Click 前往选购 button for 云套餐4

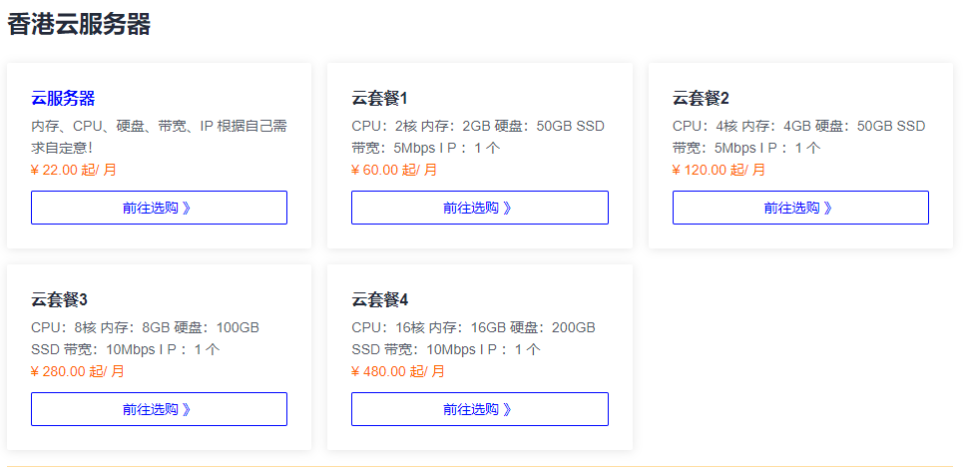pos(480,409)
